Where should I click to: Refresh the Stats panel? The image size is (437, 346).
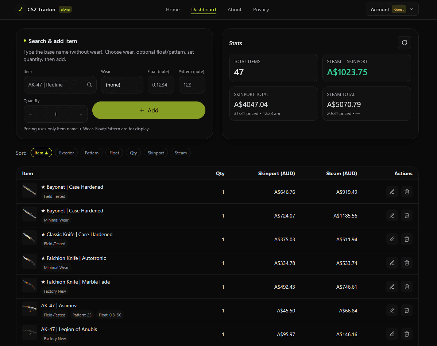(x=404, y=43)
